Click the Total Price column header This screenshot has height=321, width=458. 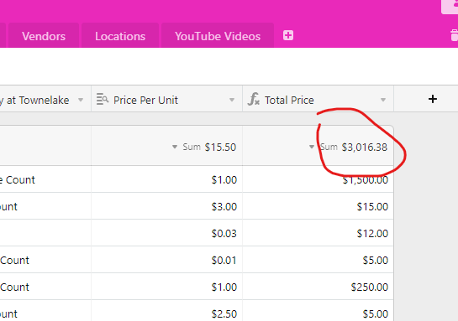pyautogui.click(x=318, y=99)
